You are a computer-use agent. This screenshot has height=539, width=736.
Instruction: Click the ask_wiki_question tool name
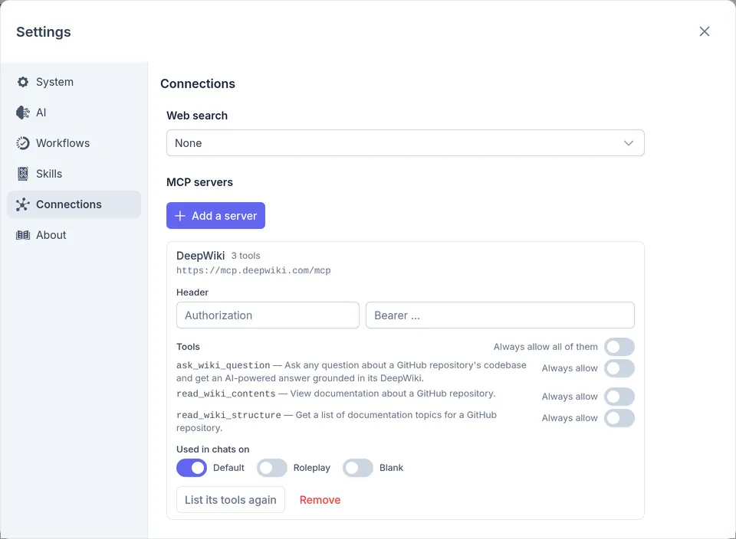pyautogui.click(x=223, y=365)
